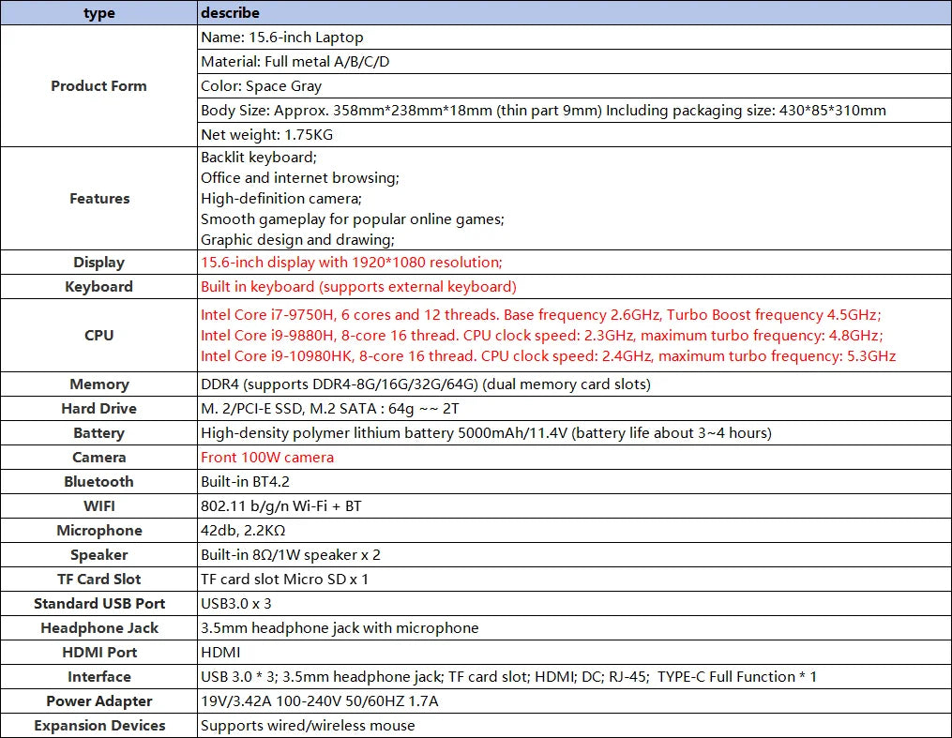
Task: Click the Intel Core i7-9750H line
Action: pyautogui.click(x=540, y=315)
